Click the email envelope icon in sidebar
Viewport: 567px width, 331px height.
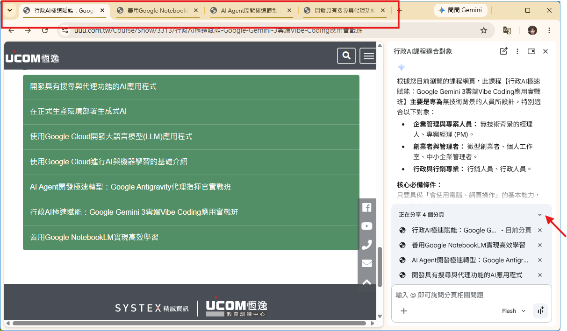[x=367, y=263]
